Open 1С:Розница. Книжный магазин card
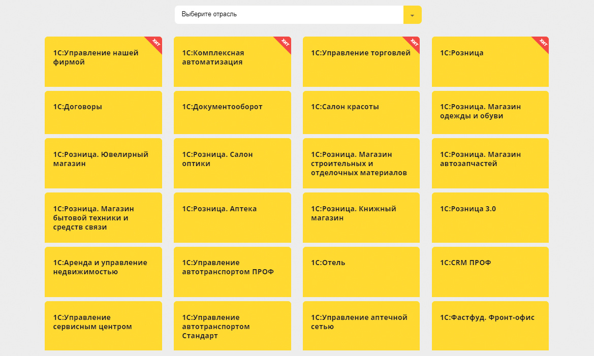 coord(361,218)
